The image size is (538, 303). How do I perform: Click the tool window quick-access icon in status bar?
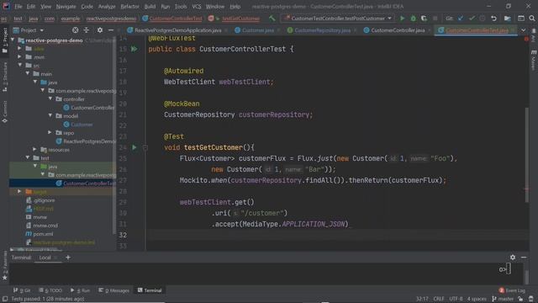pos(5,299)
